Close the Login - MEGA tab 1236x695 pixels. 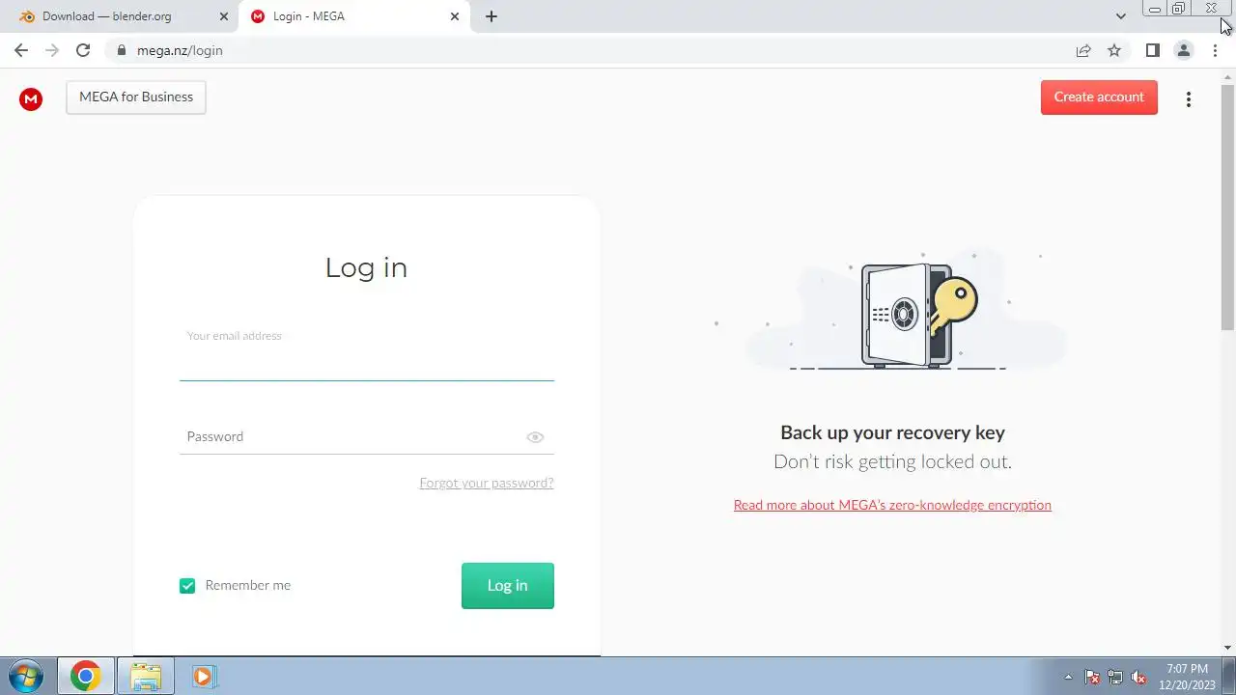(x=455, y=16)
